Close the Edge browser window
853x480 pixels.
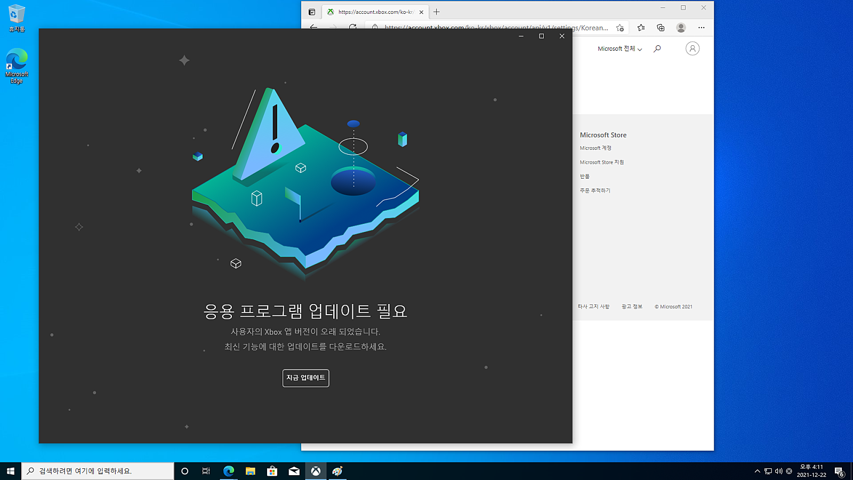click(x=704, y=7)
